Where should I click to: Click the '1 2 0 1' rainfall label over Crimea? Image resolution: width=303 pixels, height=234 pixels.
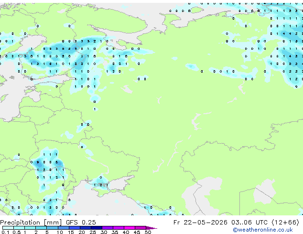(101, 185)
